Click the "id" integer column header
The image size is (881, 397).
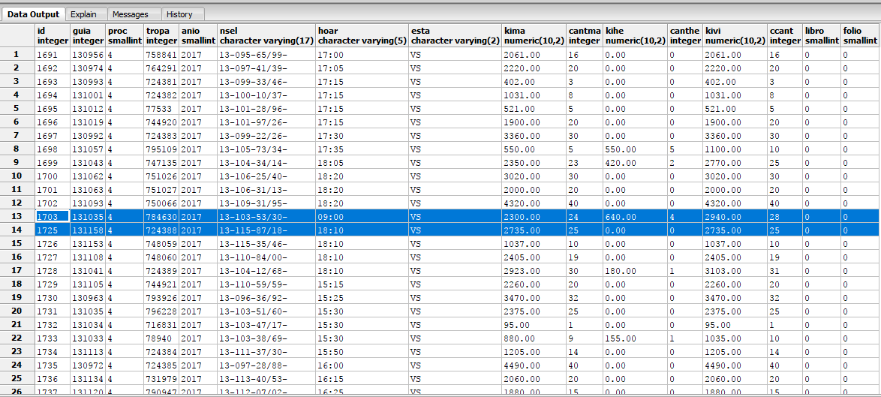coord(52,35)
